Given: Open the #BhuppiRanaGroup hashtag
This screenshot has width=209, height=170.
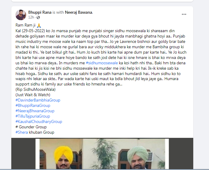Looking at the screenshot, I should (x=33, y=106).
